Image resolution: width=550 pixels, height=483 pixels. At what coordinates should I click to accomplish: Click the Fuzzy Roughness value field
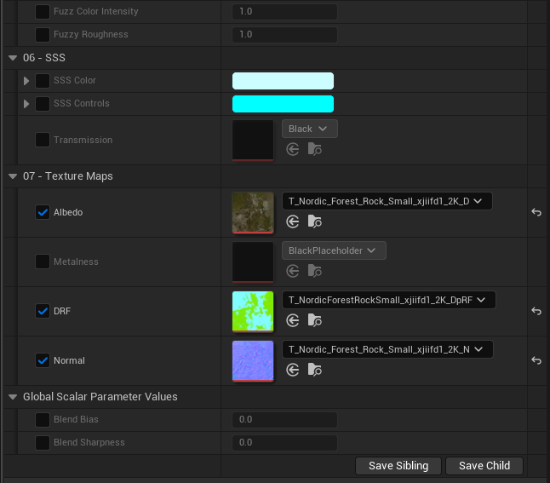[x=285, y=35]
